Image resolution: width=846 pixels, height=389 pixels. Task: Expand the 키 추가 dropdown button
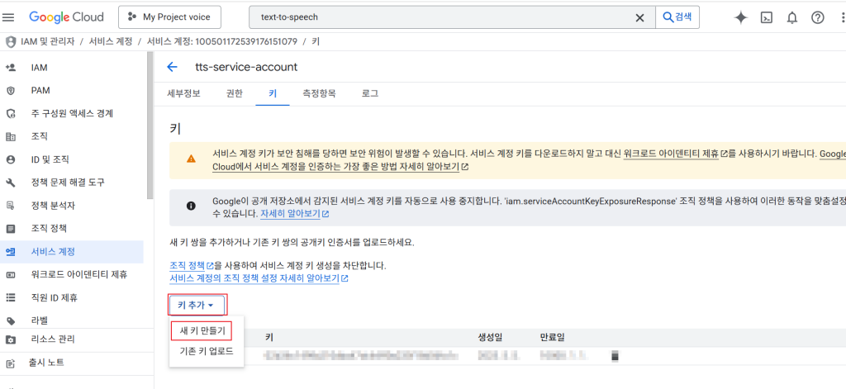coord(196,306)
